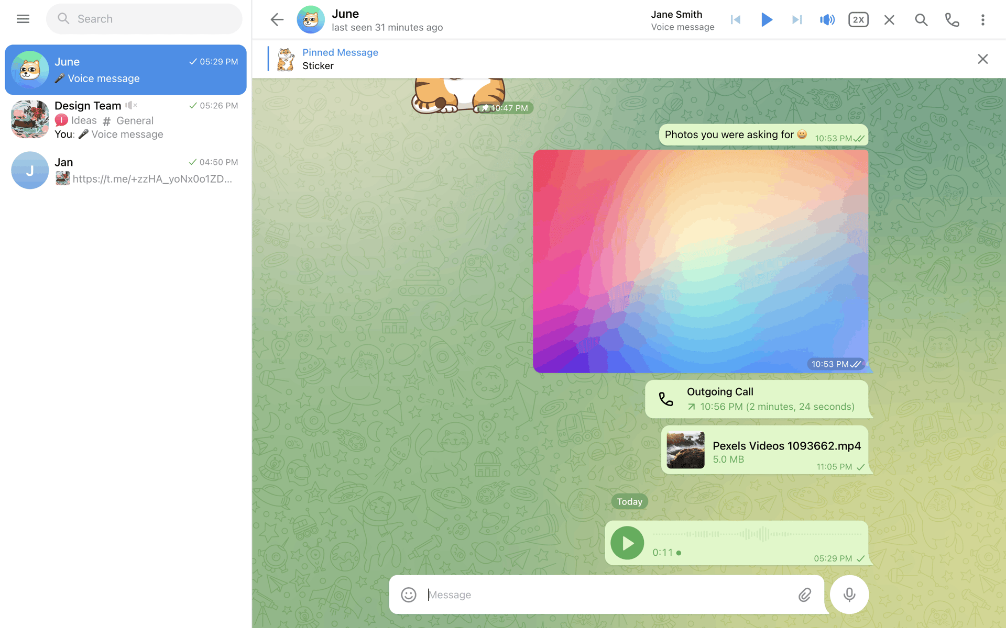Image resolution: width=1006 pixels, height=628 pixels.
Task: Seek within the voice message waveform
Action: tap(757, 534)
